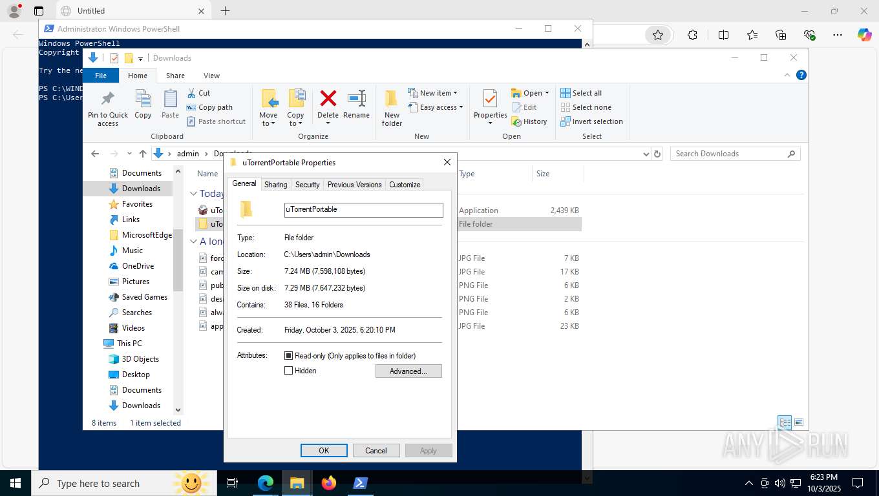Open Microsoft Edge from taskbar
879x496 pixels.
pos(266,483)
